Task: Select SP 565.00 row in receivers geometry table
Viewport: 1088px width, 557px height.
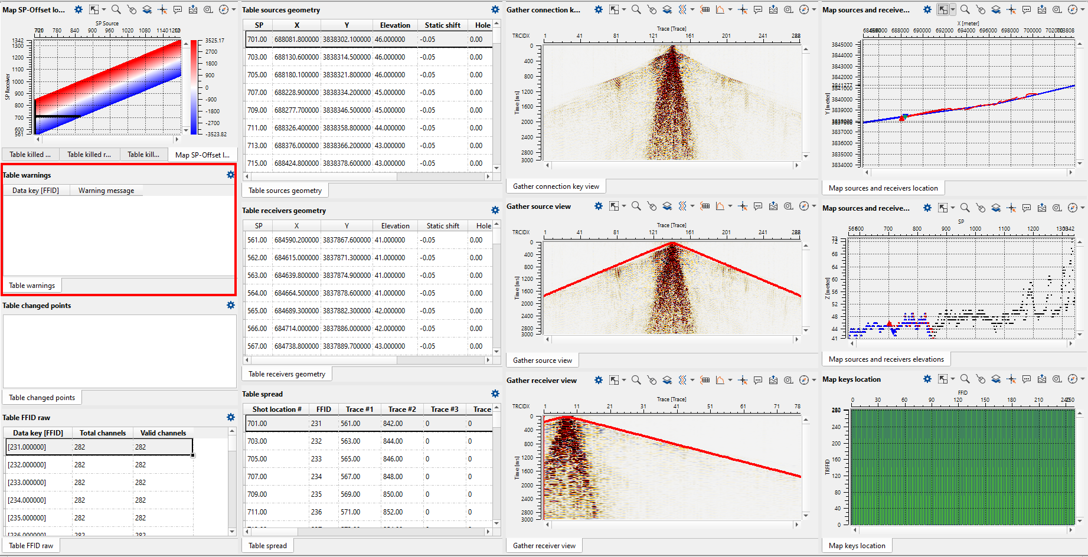Action: 257,311
